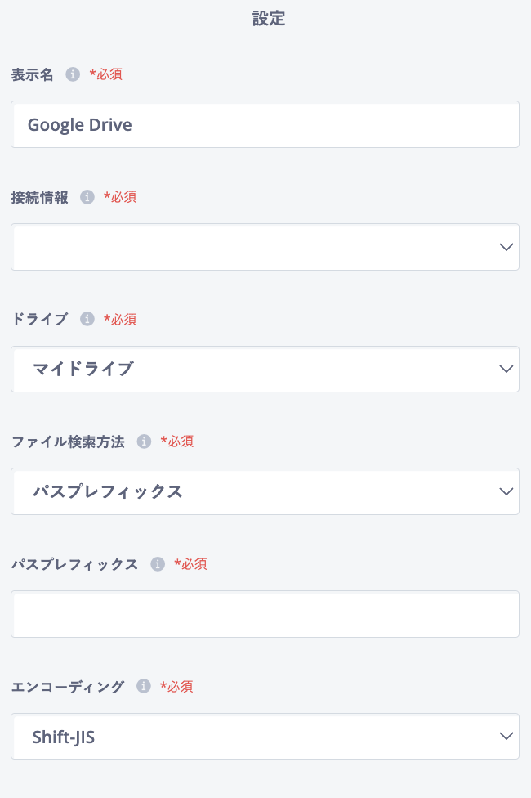Click the ファイル検索方法 label
The height and width of the screenshot is (798, 531).
pyautogui.click(x=68, y=442)
